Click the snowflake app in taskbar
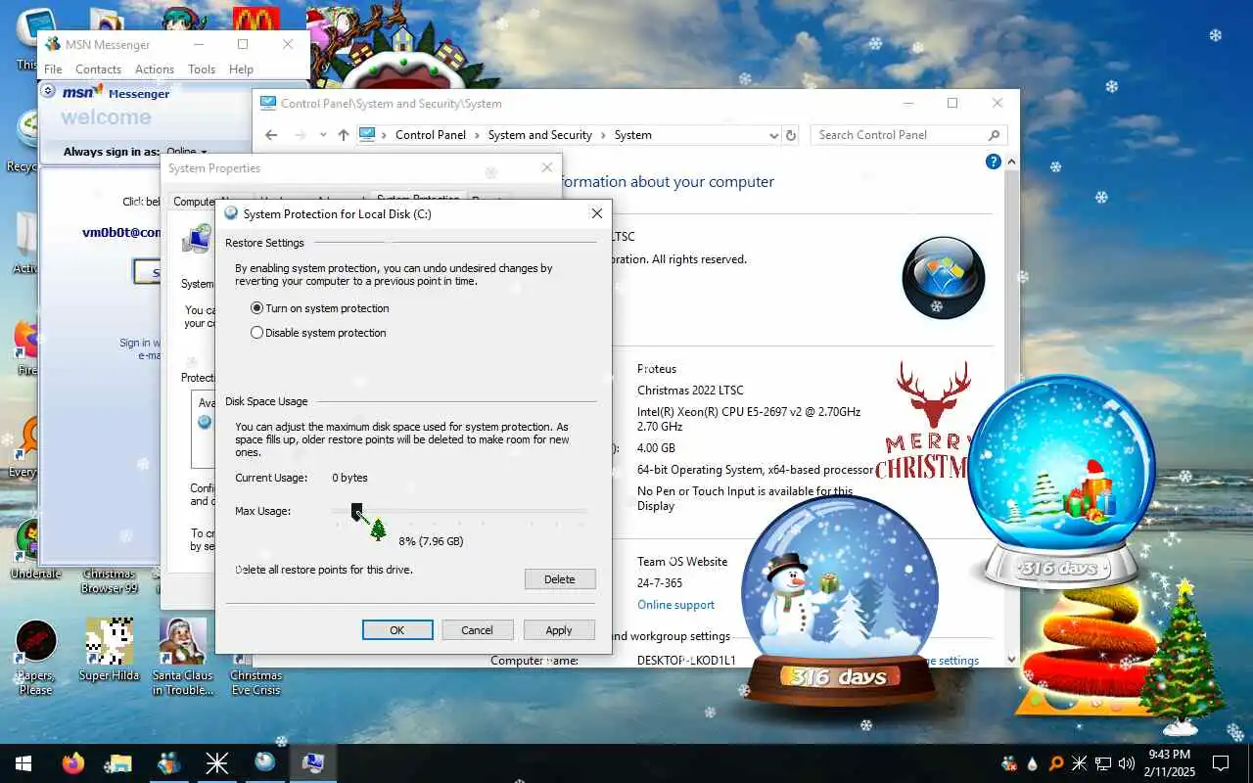 click(x=216, y=763)
